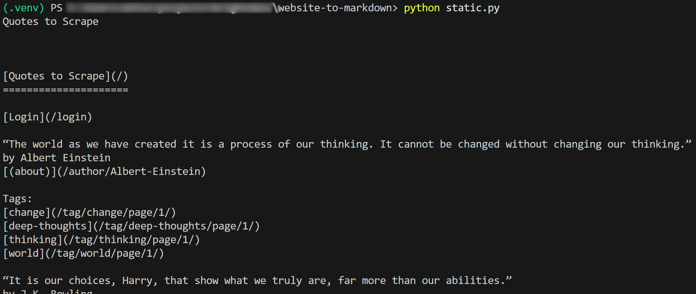This screenshot has height=294, width=696.
Task: Click the [Login](/login) markdown link
Action: 47,117
